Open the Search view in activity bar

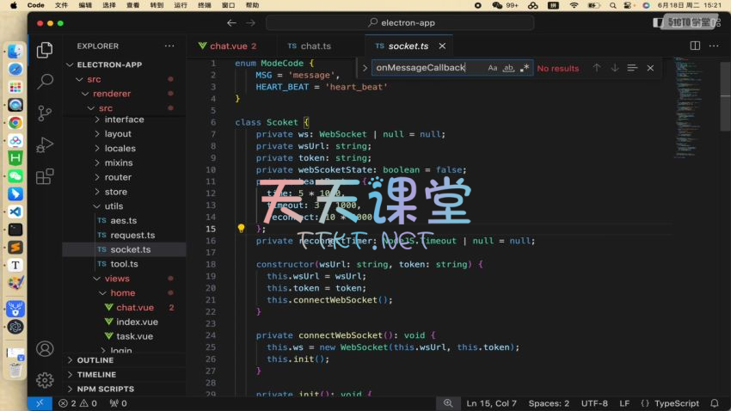pyautogui.click(x=45, y=81)
